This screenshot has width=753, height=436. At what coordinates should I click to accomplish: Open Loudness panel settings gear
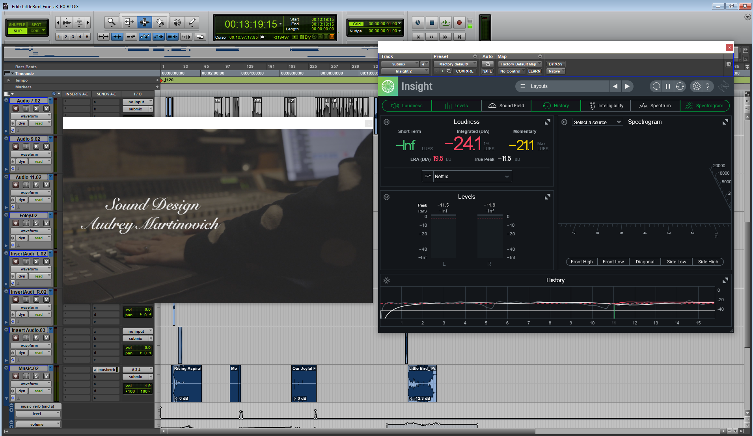(x=387, y=122)
